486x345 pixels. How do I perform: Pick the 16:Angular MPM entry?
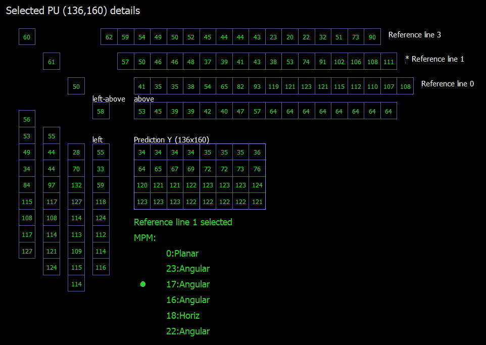[187, 300]
